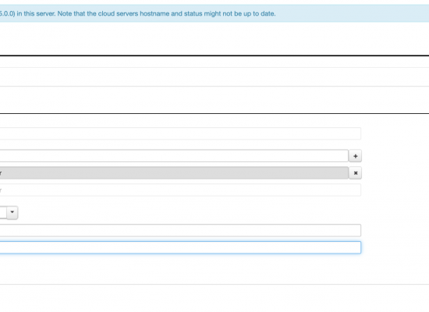Click empty page area under the bottom divider
The height and width of the screenshot is (312, 429).
[214, 298]
